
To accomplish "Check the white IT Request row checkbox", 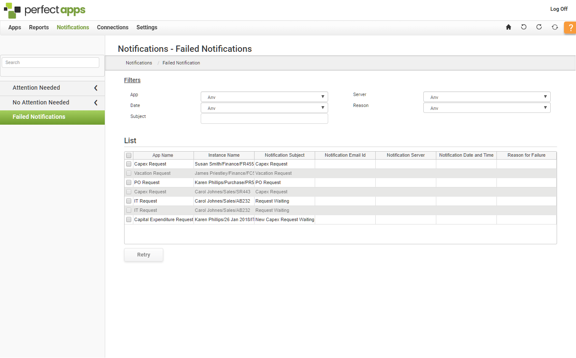I will [x=129, y=201].
